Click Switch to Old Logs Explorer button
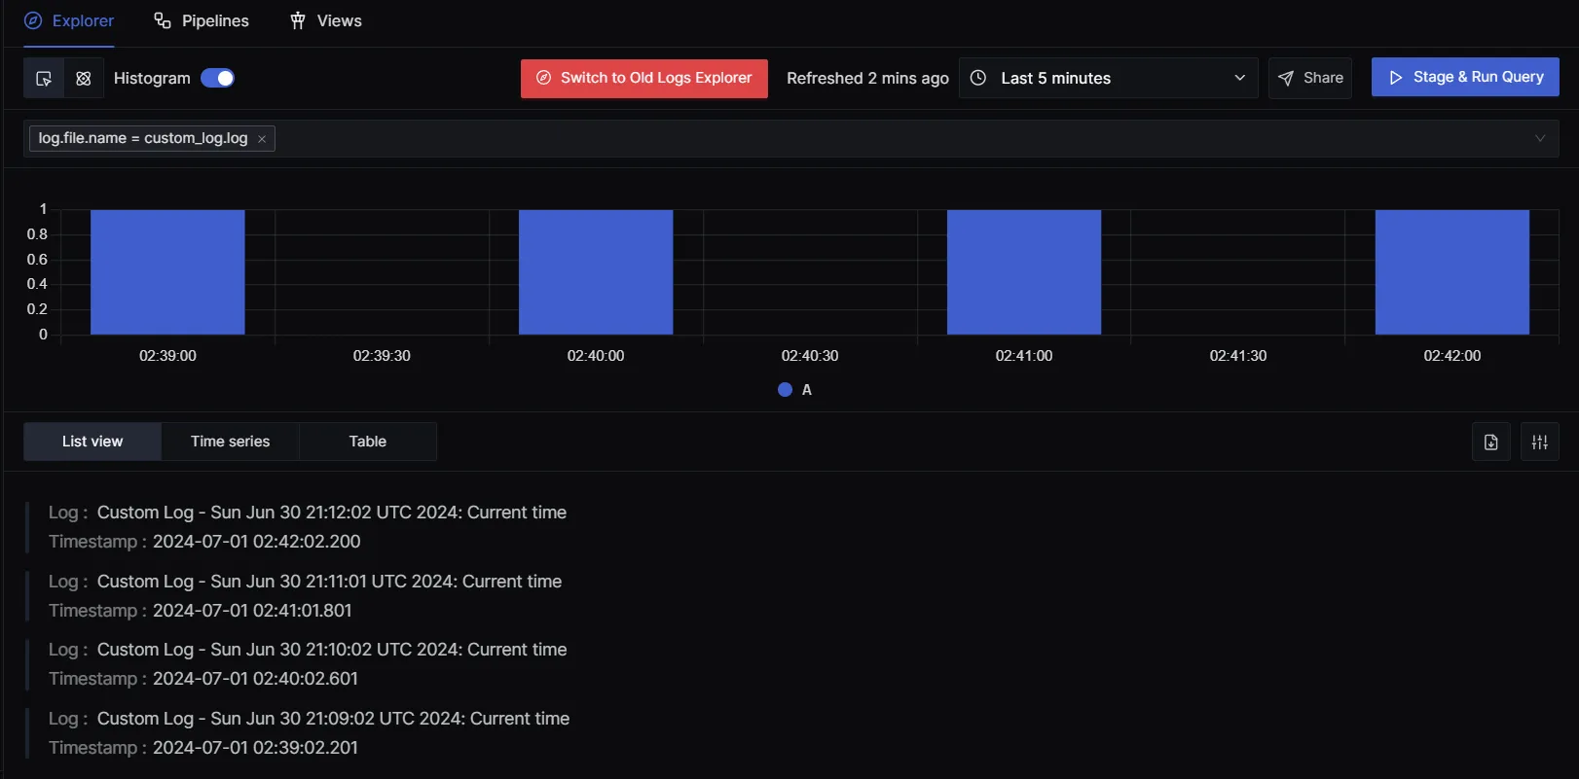 [x=644, y=78]
